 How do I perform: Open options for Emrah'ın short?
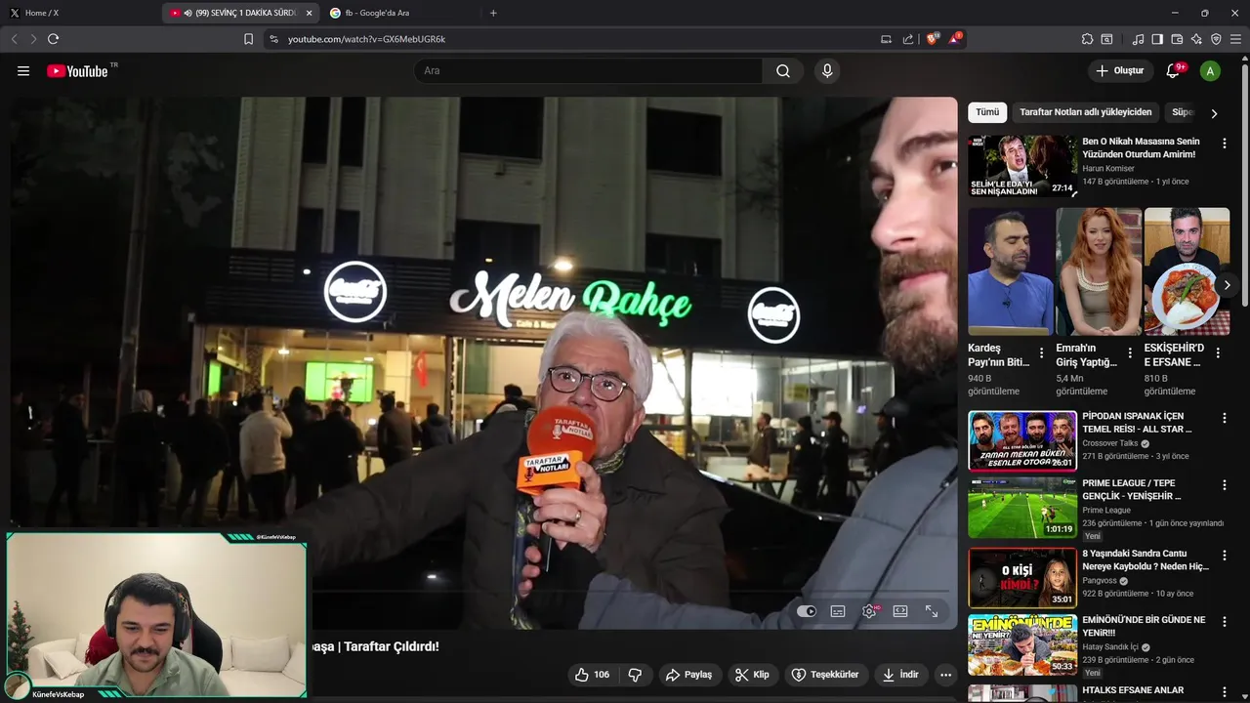coord(1130,353)
